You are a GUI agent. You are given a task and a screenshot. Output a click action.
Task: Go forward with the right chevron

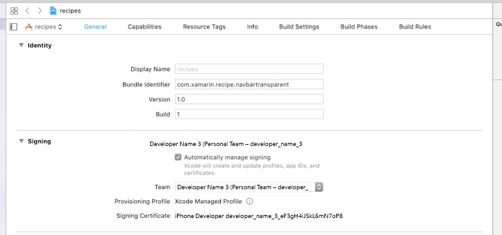tap(40, 11)
